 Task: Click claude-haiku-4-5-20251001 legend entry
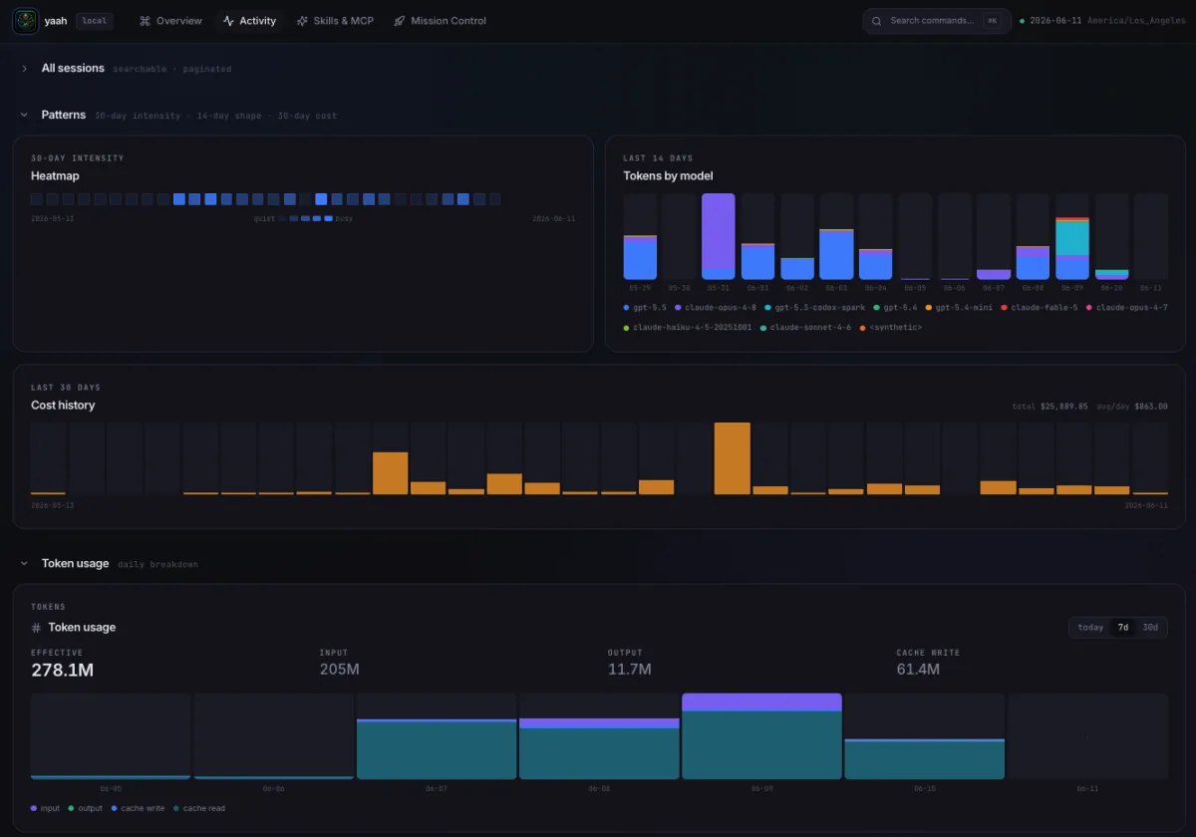coord(688,327)
